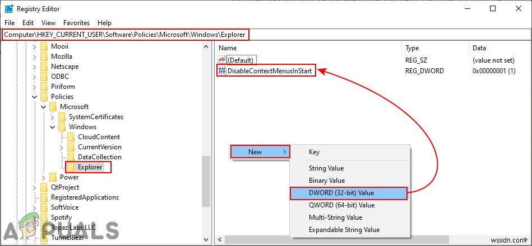Expand the SoftVoice key

pyautogui.click(x=35, y=207)
